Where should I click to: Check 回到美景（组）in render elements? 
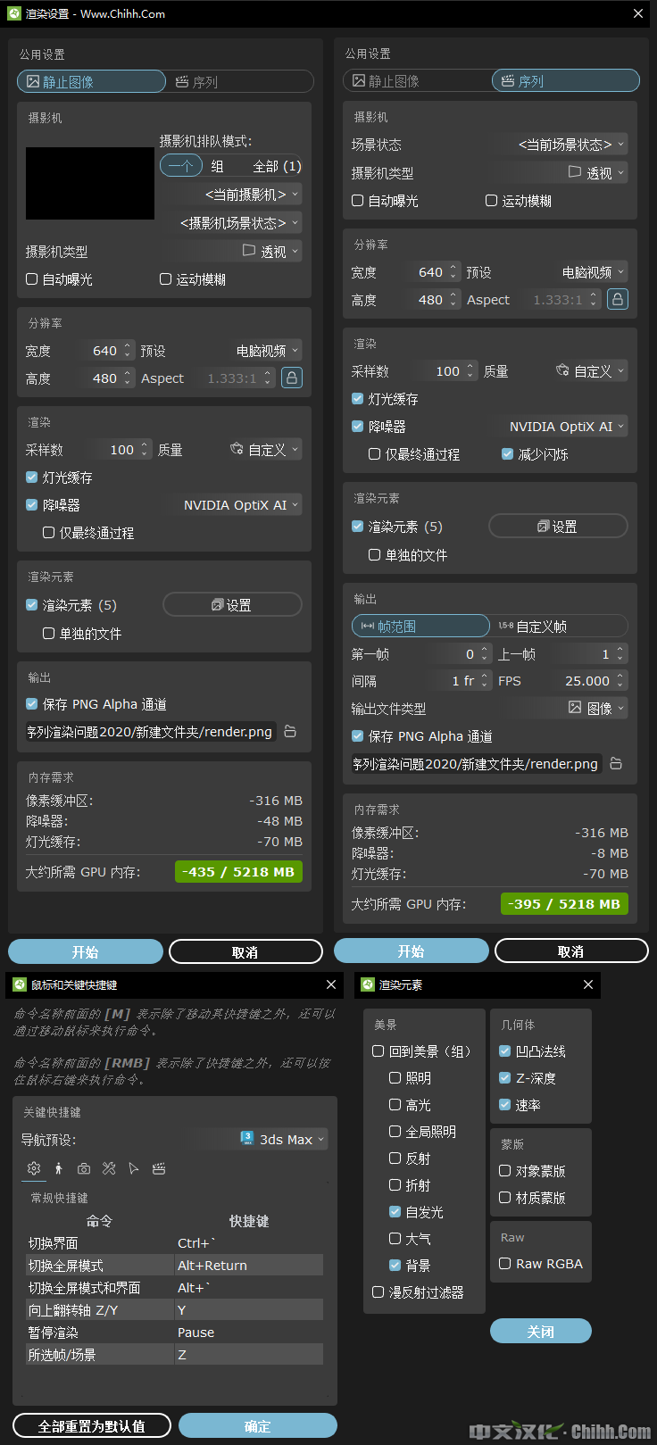(x=378, y=1051)
